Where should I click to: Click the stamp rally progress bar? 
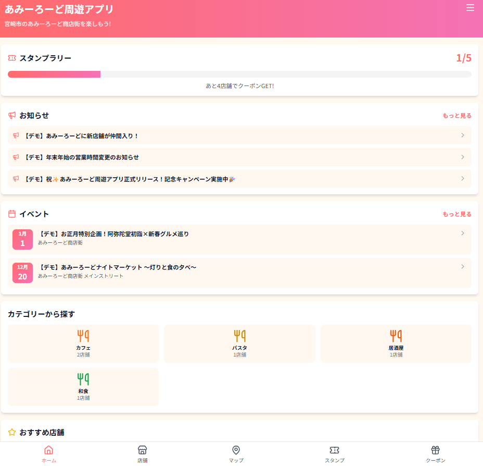(239, 75)
